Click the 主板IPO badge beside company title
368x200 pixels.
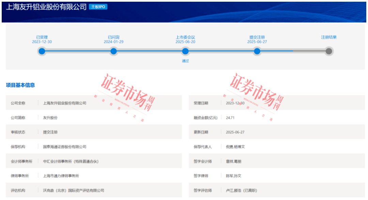pos(98,7)
